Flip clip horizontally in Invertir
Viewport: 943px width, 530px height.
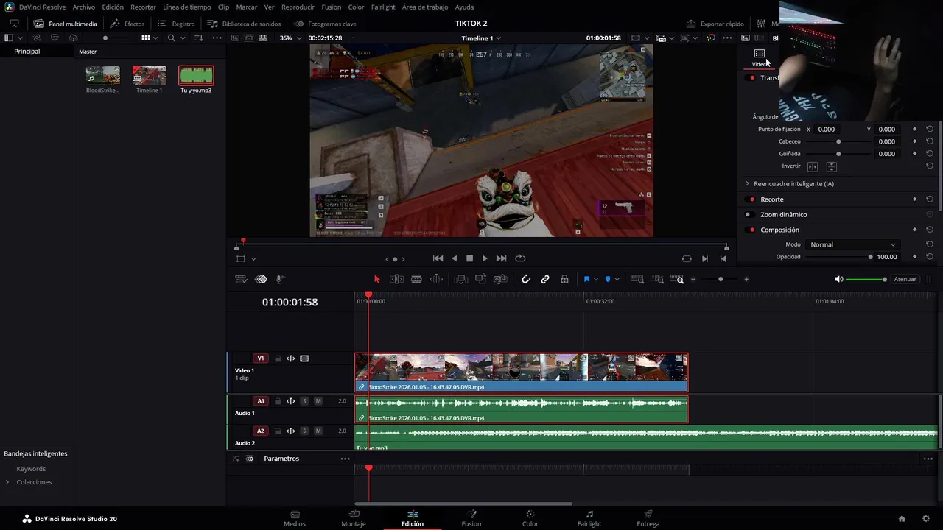[x=813, y=166]
